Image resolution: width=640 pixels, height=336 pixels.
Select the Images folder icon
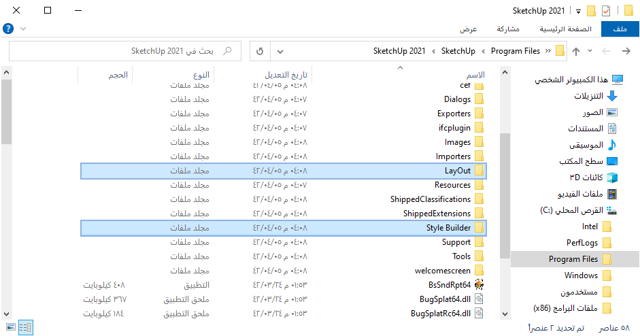click(x=479, y=142)
